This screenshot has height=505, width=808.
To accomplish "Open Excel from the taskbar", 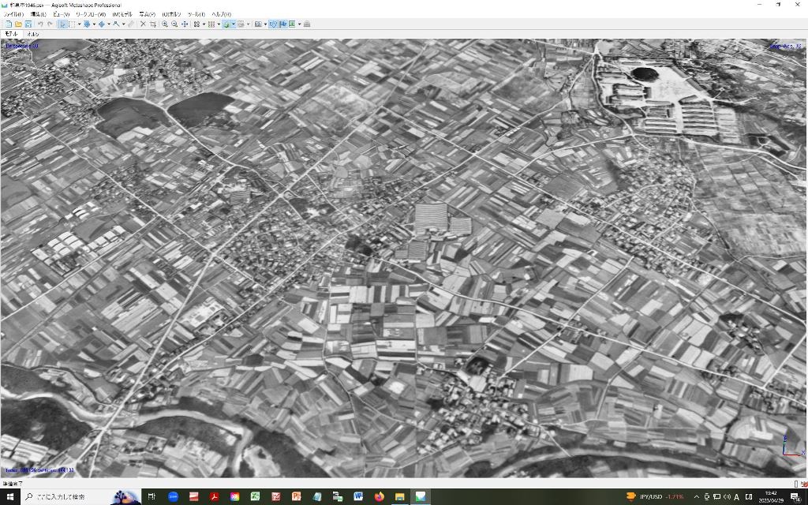I will [x=255, y=497].
